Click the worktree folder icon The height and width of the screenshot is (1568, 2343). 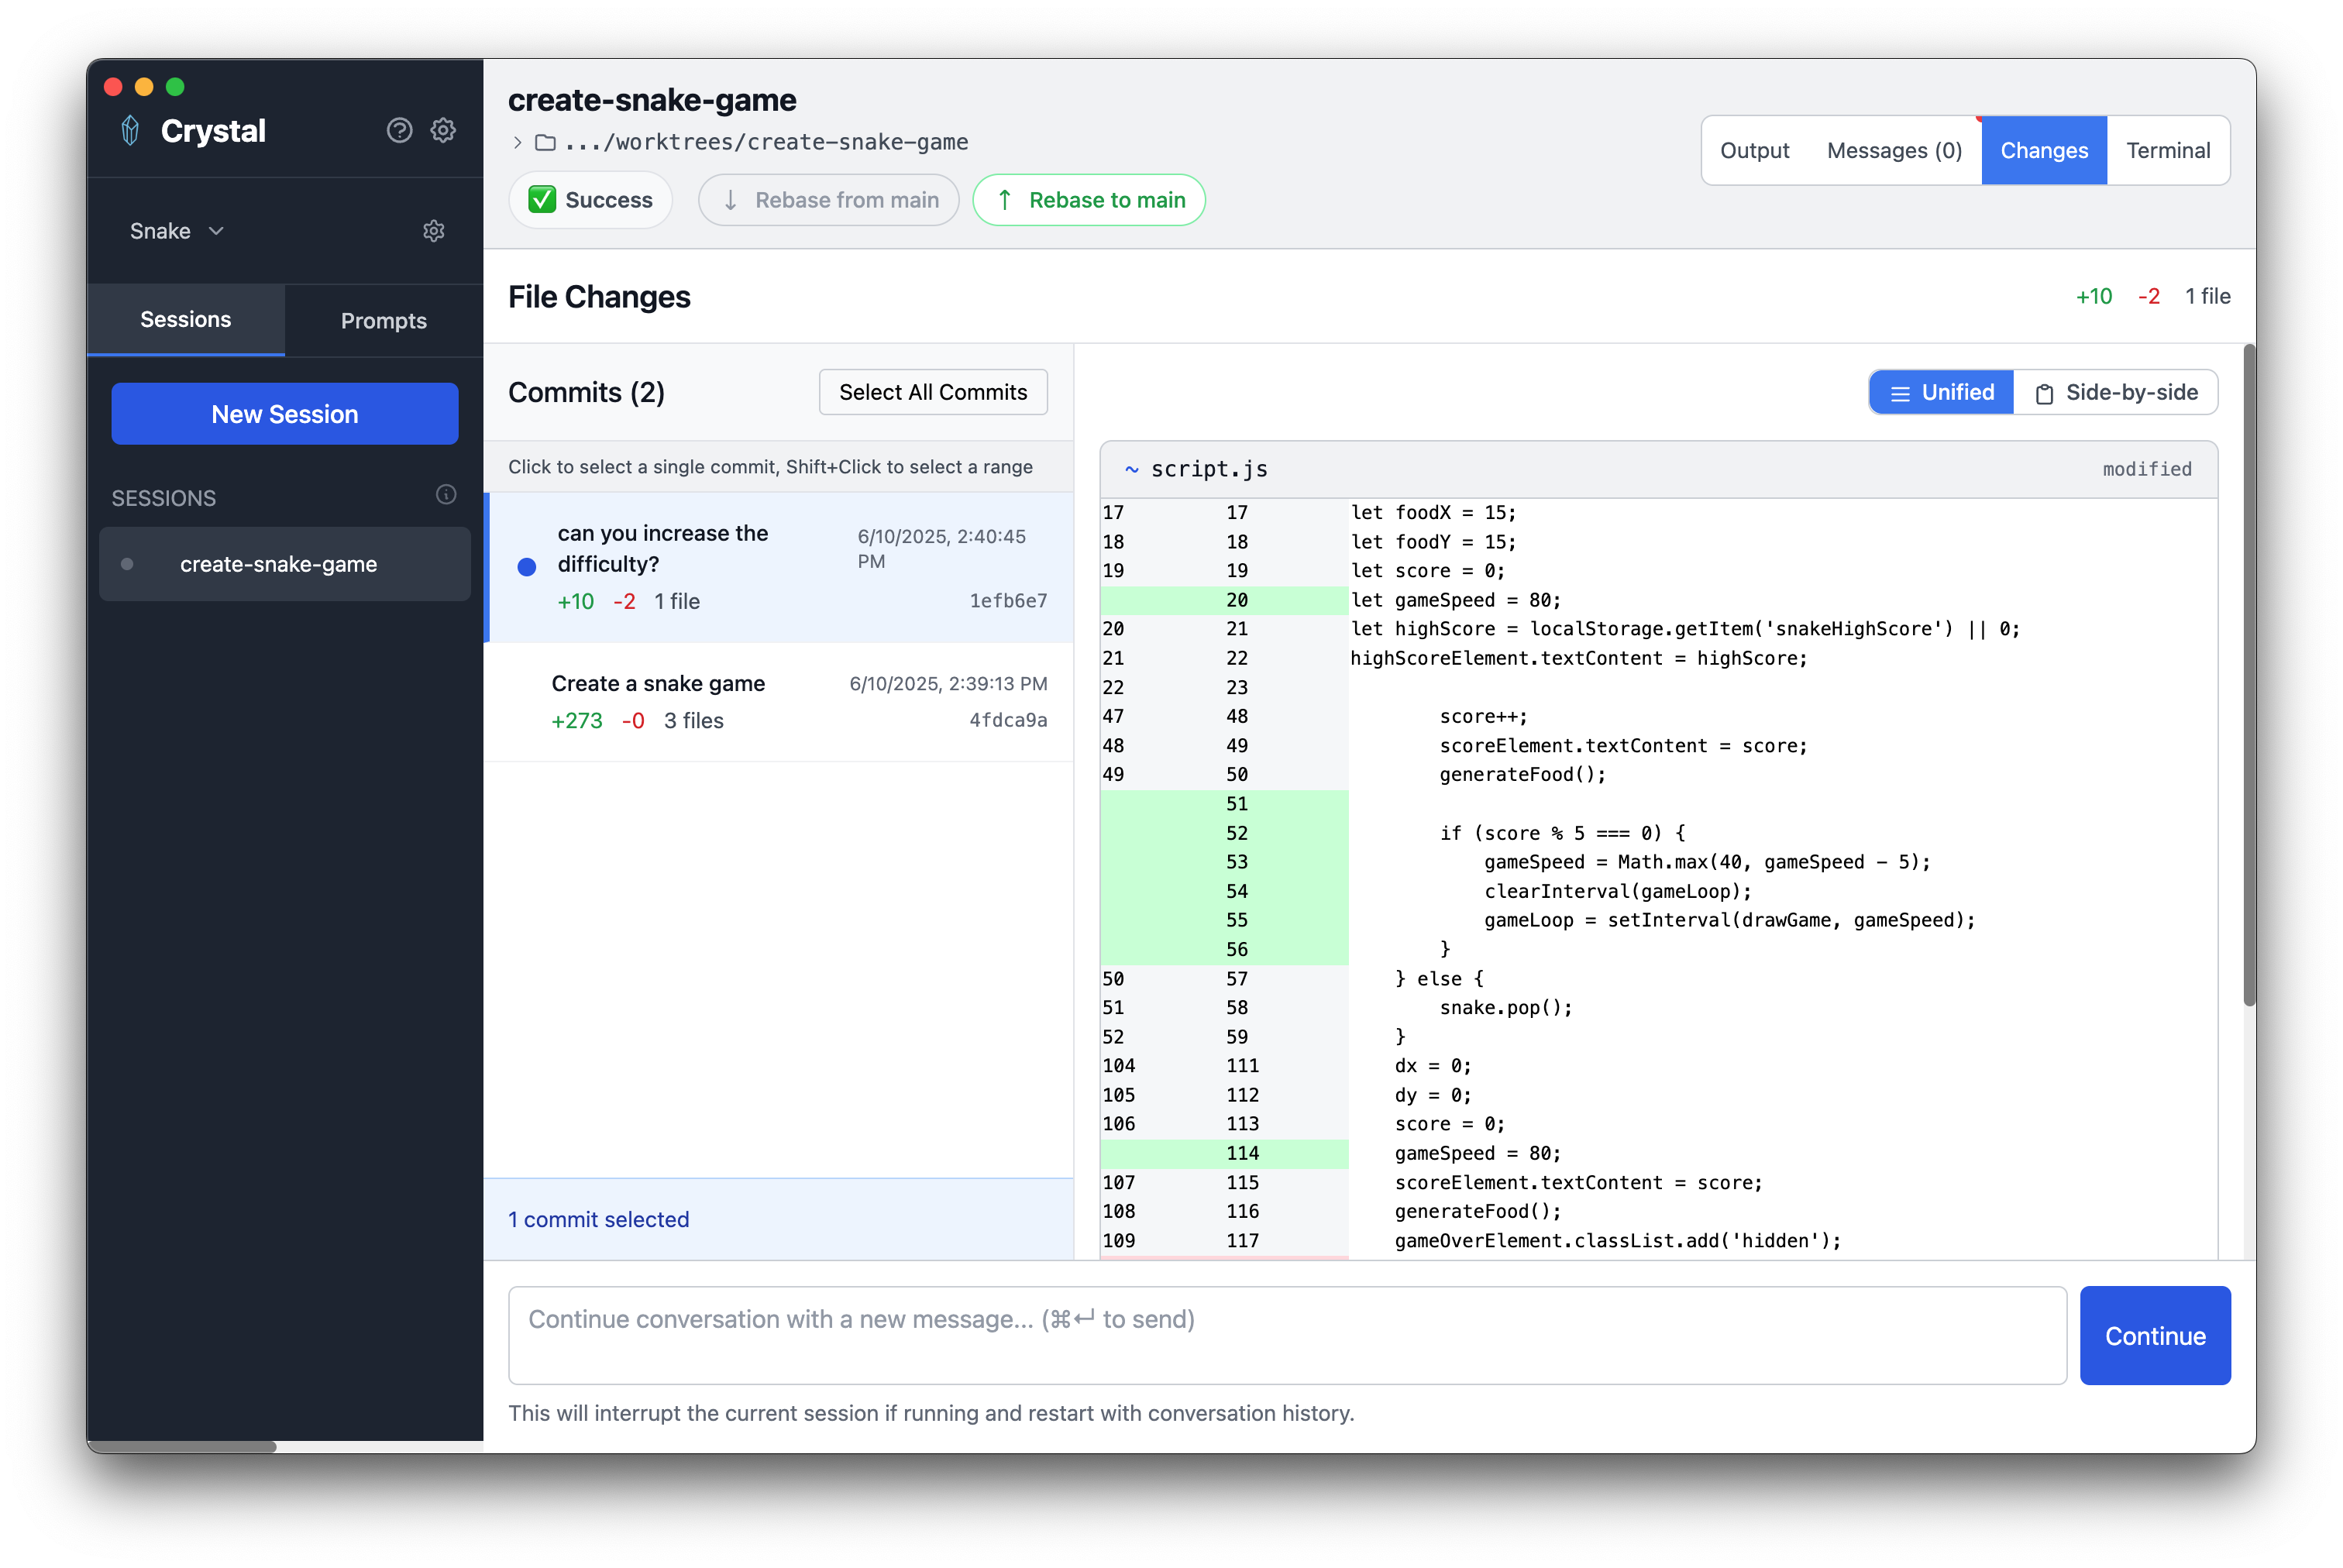545,143
